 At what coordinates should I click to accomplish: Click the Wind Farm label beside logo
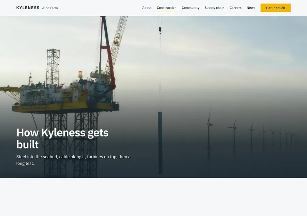click(x=49, y=8)
